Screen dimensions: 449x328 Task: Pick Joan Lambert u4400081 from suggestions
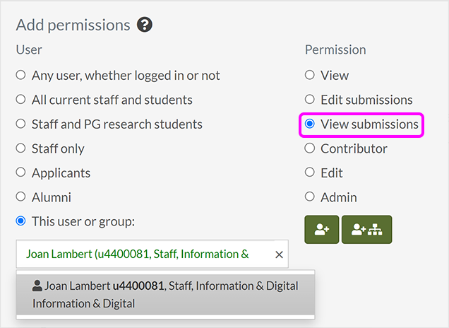tap(165, 294)
